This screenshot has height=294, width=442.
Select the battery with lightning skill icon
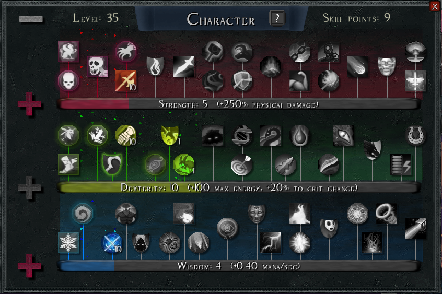401,165
